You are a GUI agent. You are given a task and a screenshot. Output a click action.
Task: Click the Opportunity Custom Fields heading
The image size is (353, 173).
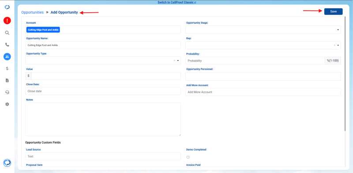(x=43, y=143)
